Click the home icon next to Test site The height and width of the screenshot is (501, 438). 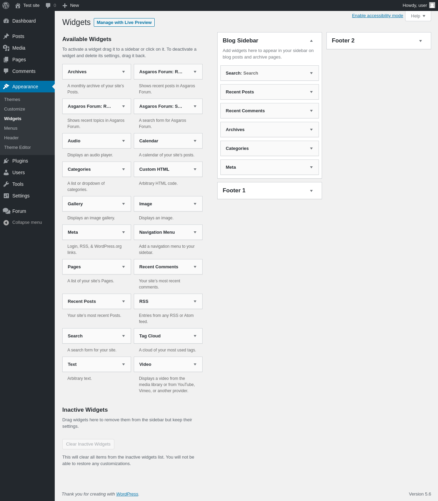click(18, 5)
